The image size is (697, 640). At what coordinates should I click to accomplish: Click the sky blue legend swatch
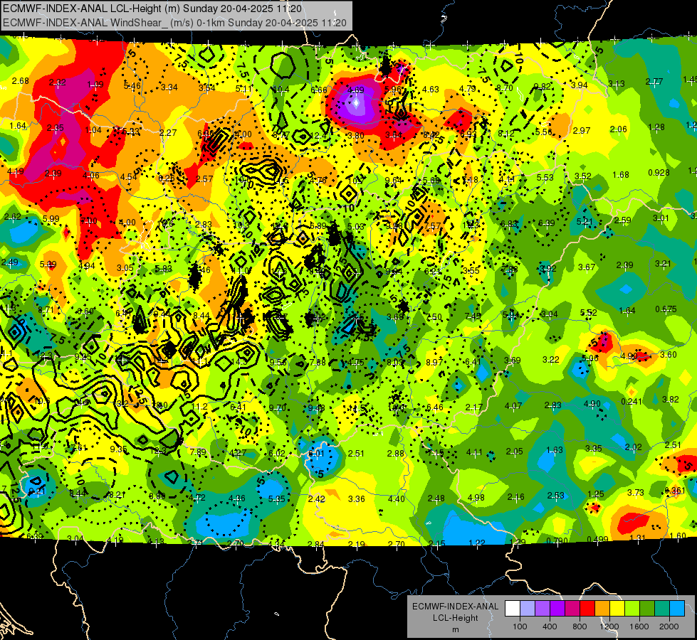677,609
